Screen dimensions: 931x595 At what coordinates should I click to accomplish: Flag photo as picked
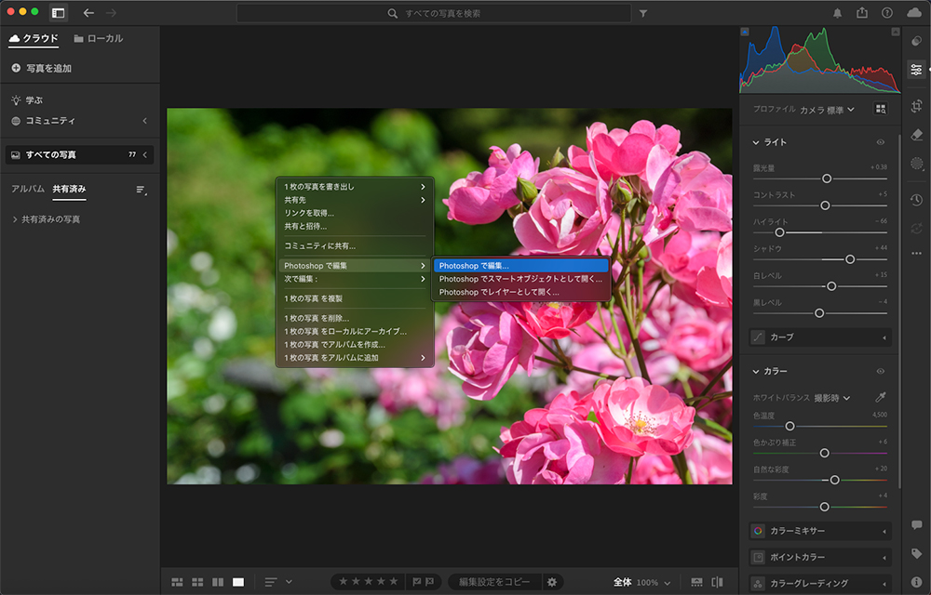pos(417,582)
